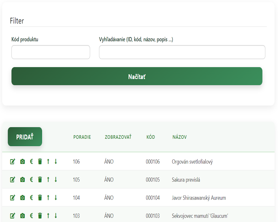278x222 pixels.
Task: Edit the Orgován svetlofialový product row
Action: pyautogui.click(x=13, y=162)
